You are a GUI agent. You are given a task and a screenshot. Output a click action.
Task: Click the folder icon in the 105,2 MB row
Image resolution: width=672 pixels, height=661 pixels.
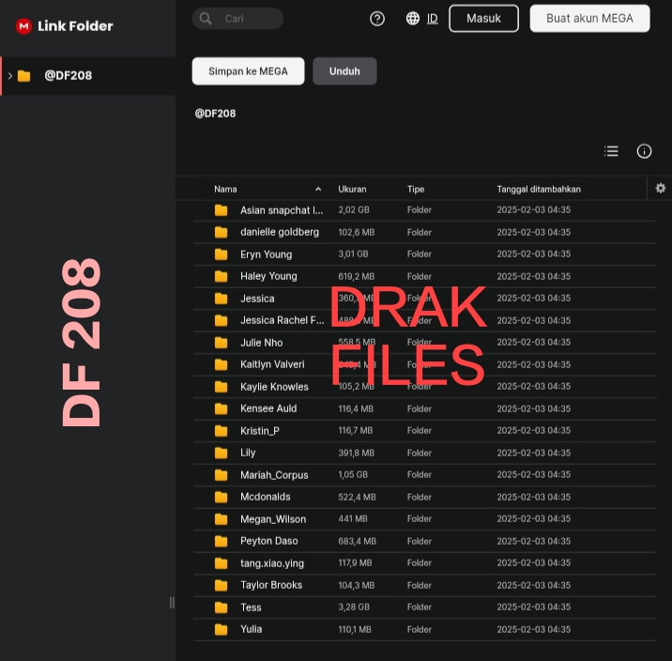tap(221, 387)
